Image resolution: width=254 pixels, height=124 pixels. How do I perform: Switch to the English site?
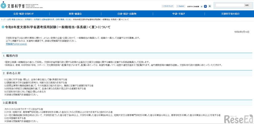coord(181,6)
